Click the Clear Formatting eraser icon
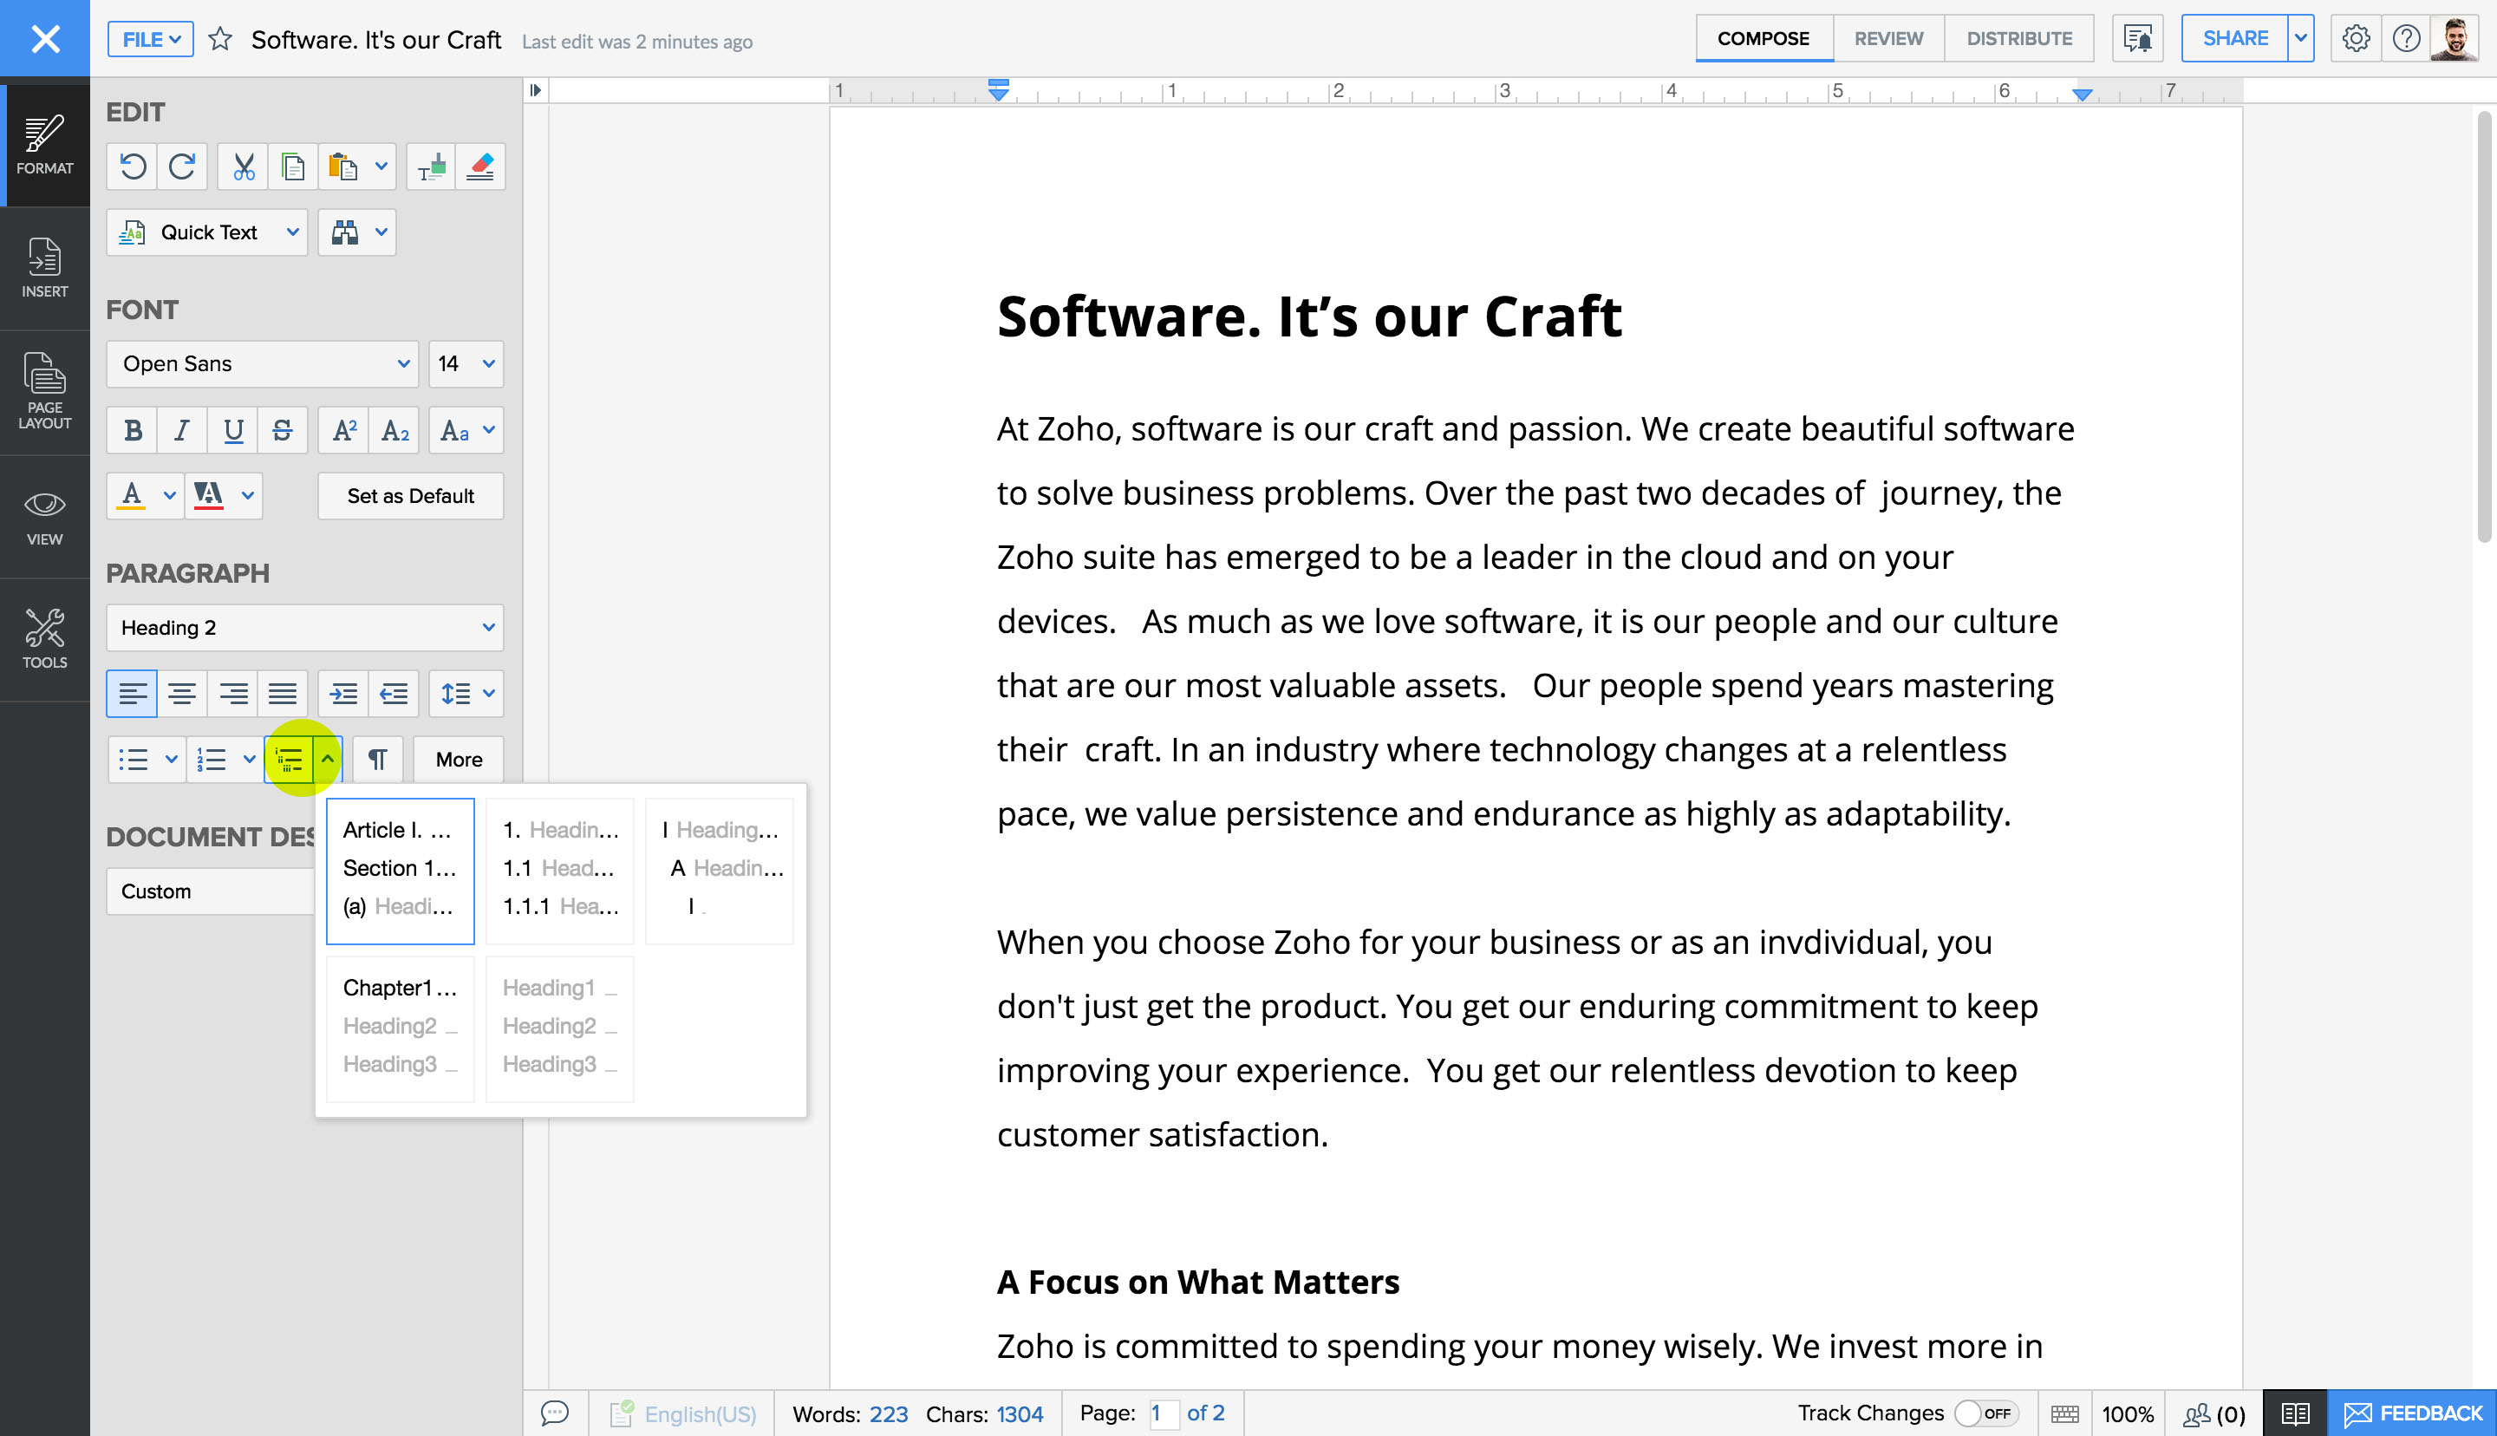Screen dimensions: 2497x1436 point(481,166)
